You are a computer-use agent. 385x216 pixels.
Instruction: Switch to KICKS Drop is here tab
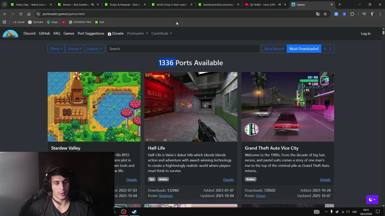click(x=172, y=4)
